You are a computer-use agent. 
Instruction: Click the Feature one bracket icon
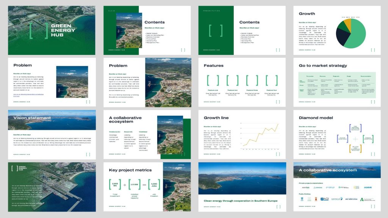coord(213,80)
